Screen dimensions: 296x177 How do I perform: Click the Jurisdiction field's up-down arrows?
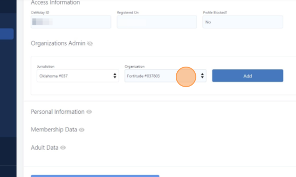[x=115, y=75]
